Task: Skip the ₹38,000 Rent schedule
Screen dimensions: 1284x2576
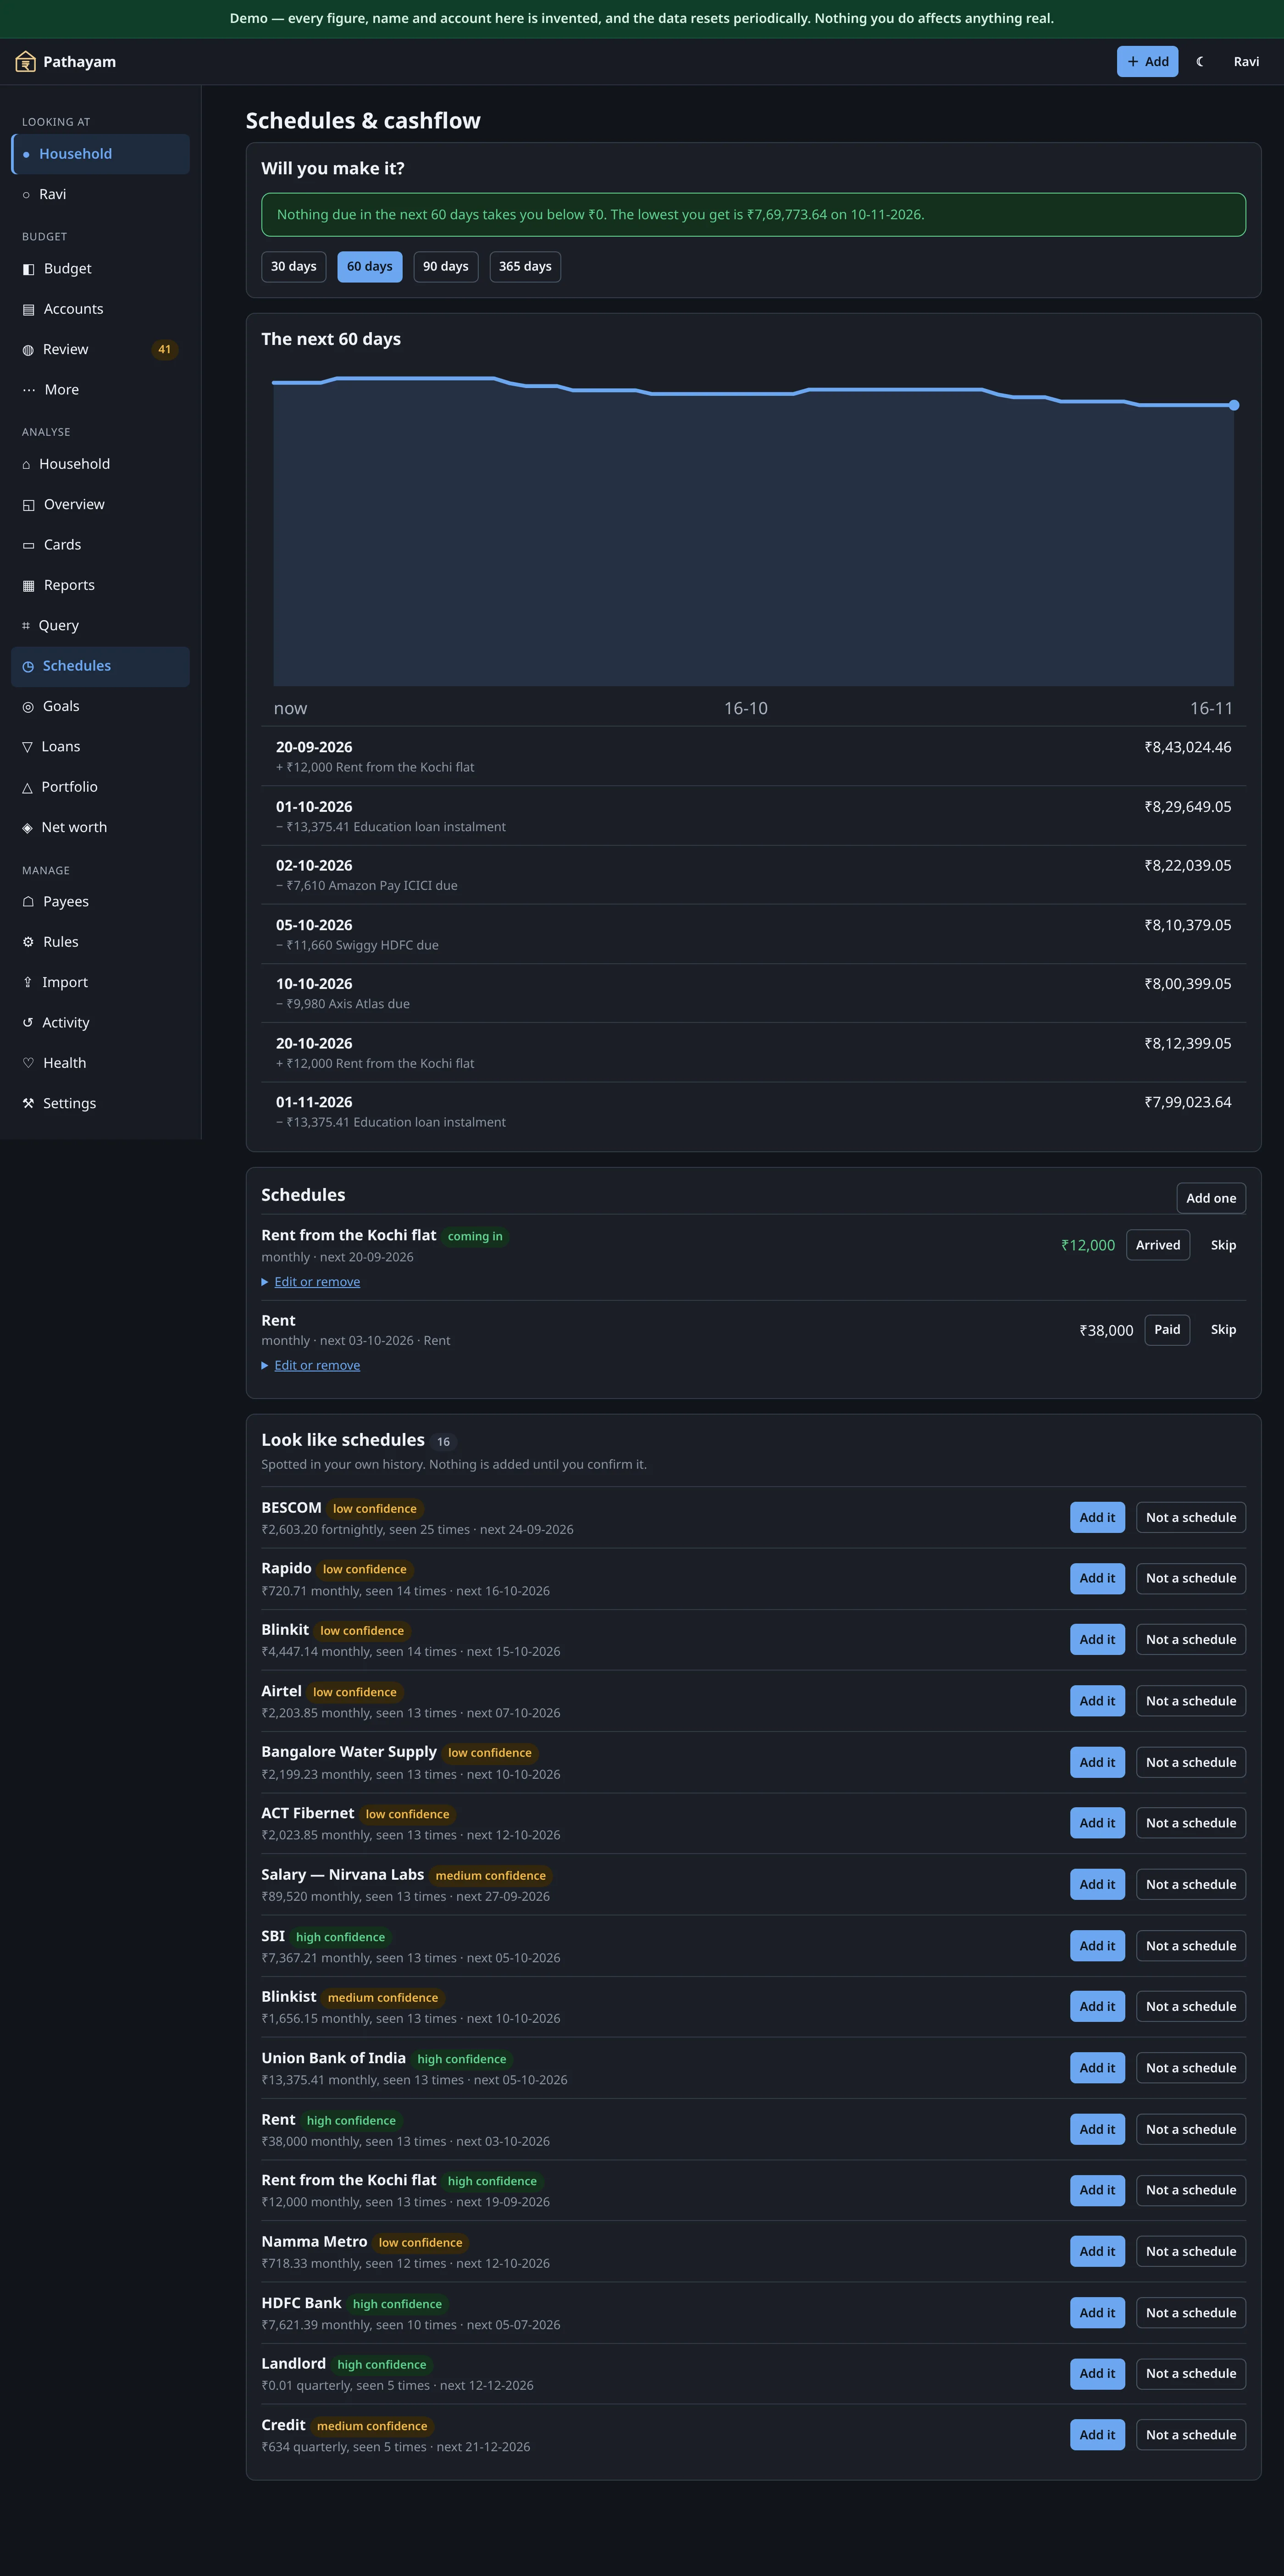Action: (1223, 1330)
